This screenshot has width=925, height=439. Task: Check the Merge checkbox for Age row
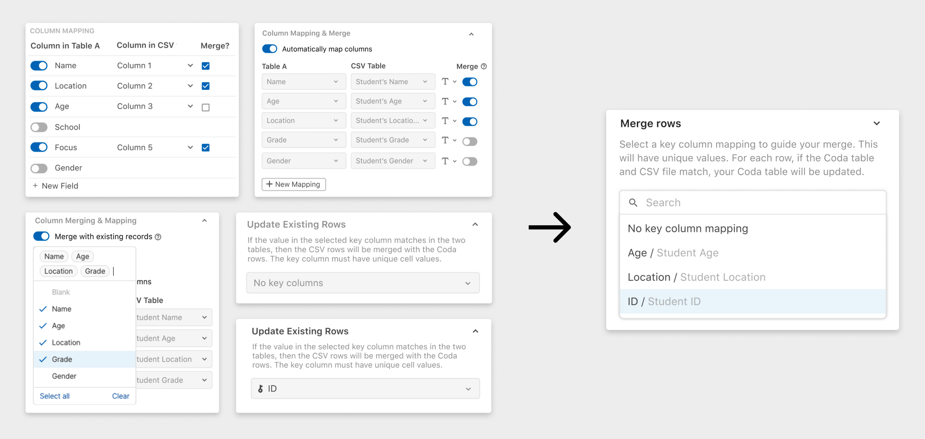point(205,107)
